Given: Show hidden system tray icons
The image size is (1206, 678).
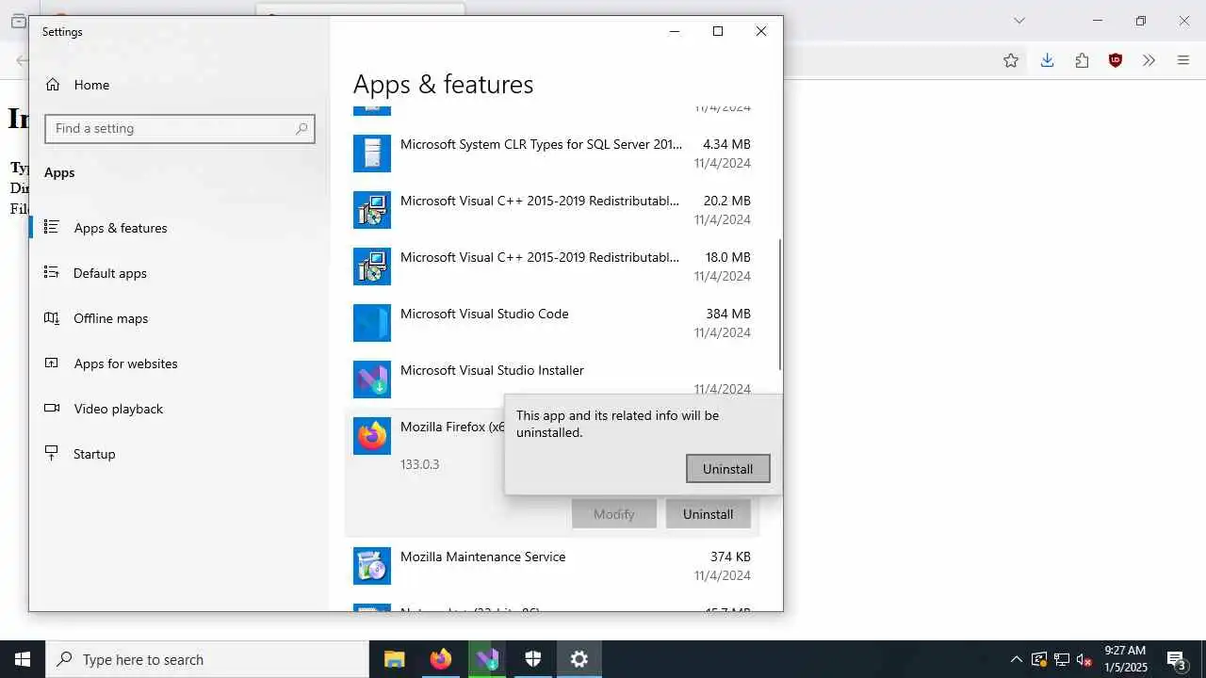Looking at the screenshot, I should (1016, 659).
